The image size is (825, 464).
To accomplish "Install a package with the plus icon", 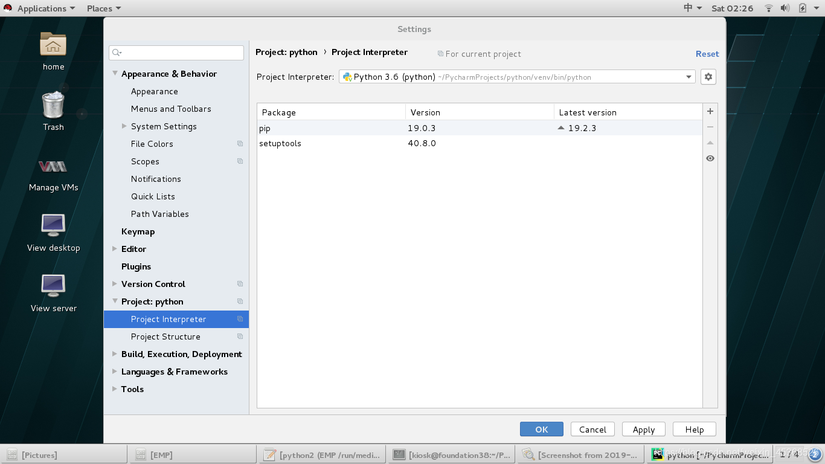I will (710, 111).
